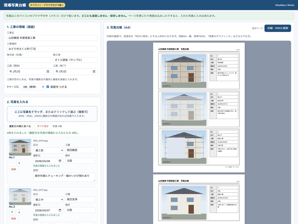The height and width of the screenshot is (224, 298).
Task: Open 区分 dropdown showing 施工中
Action: pos(48,199)
